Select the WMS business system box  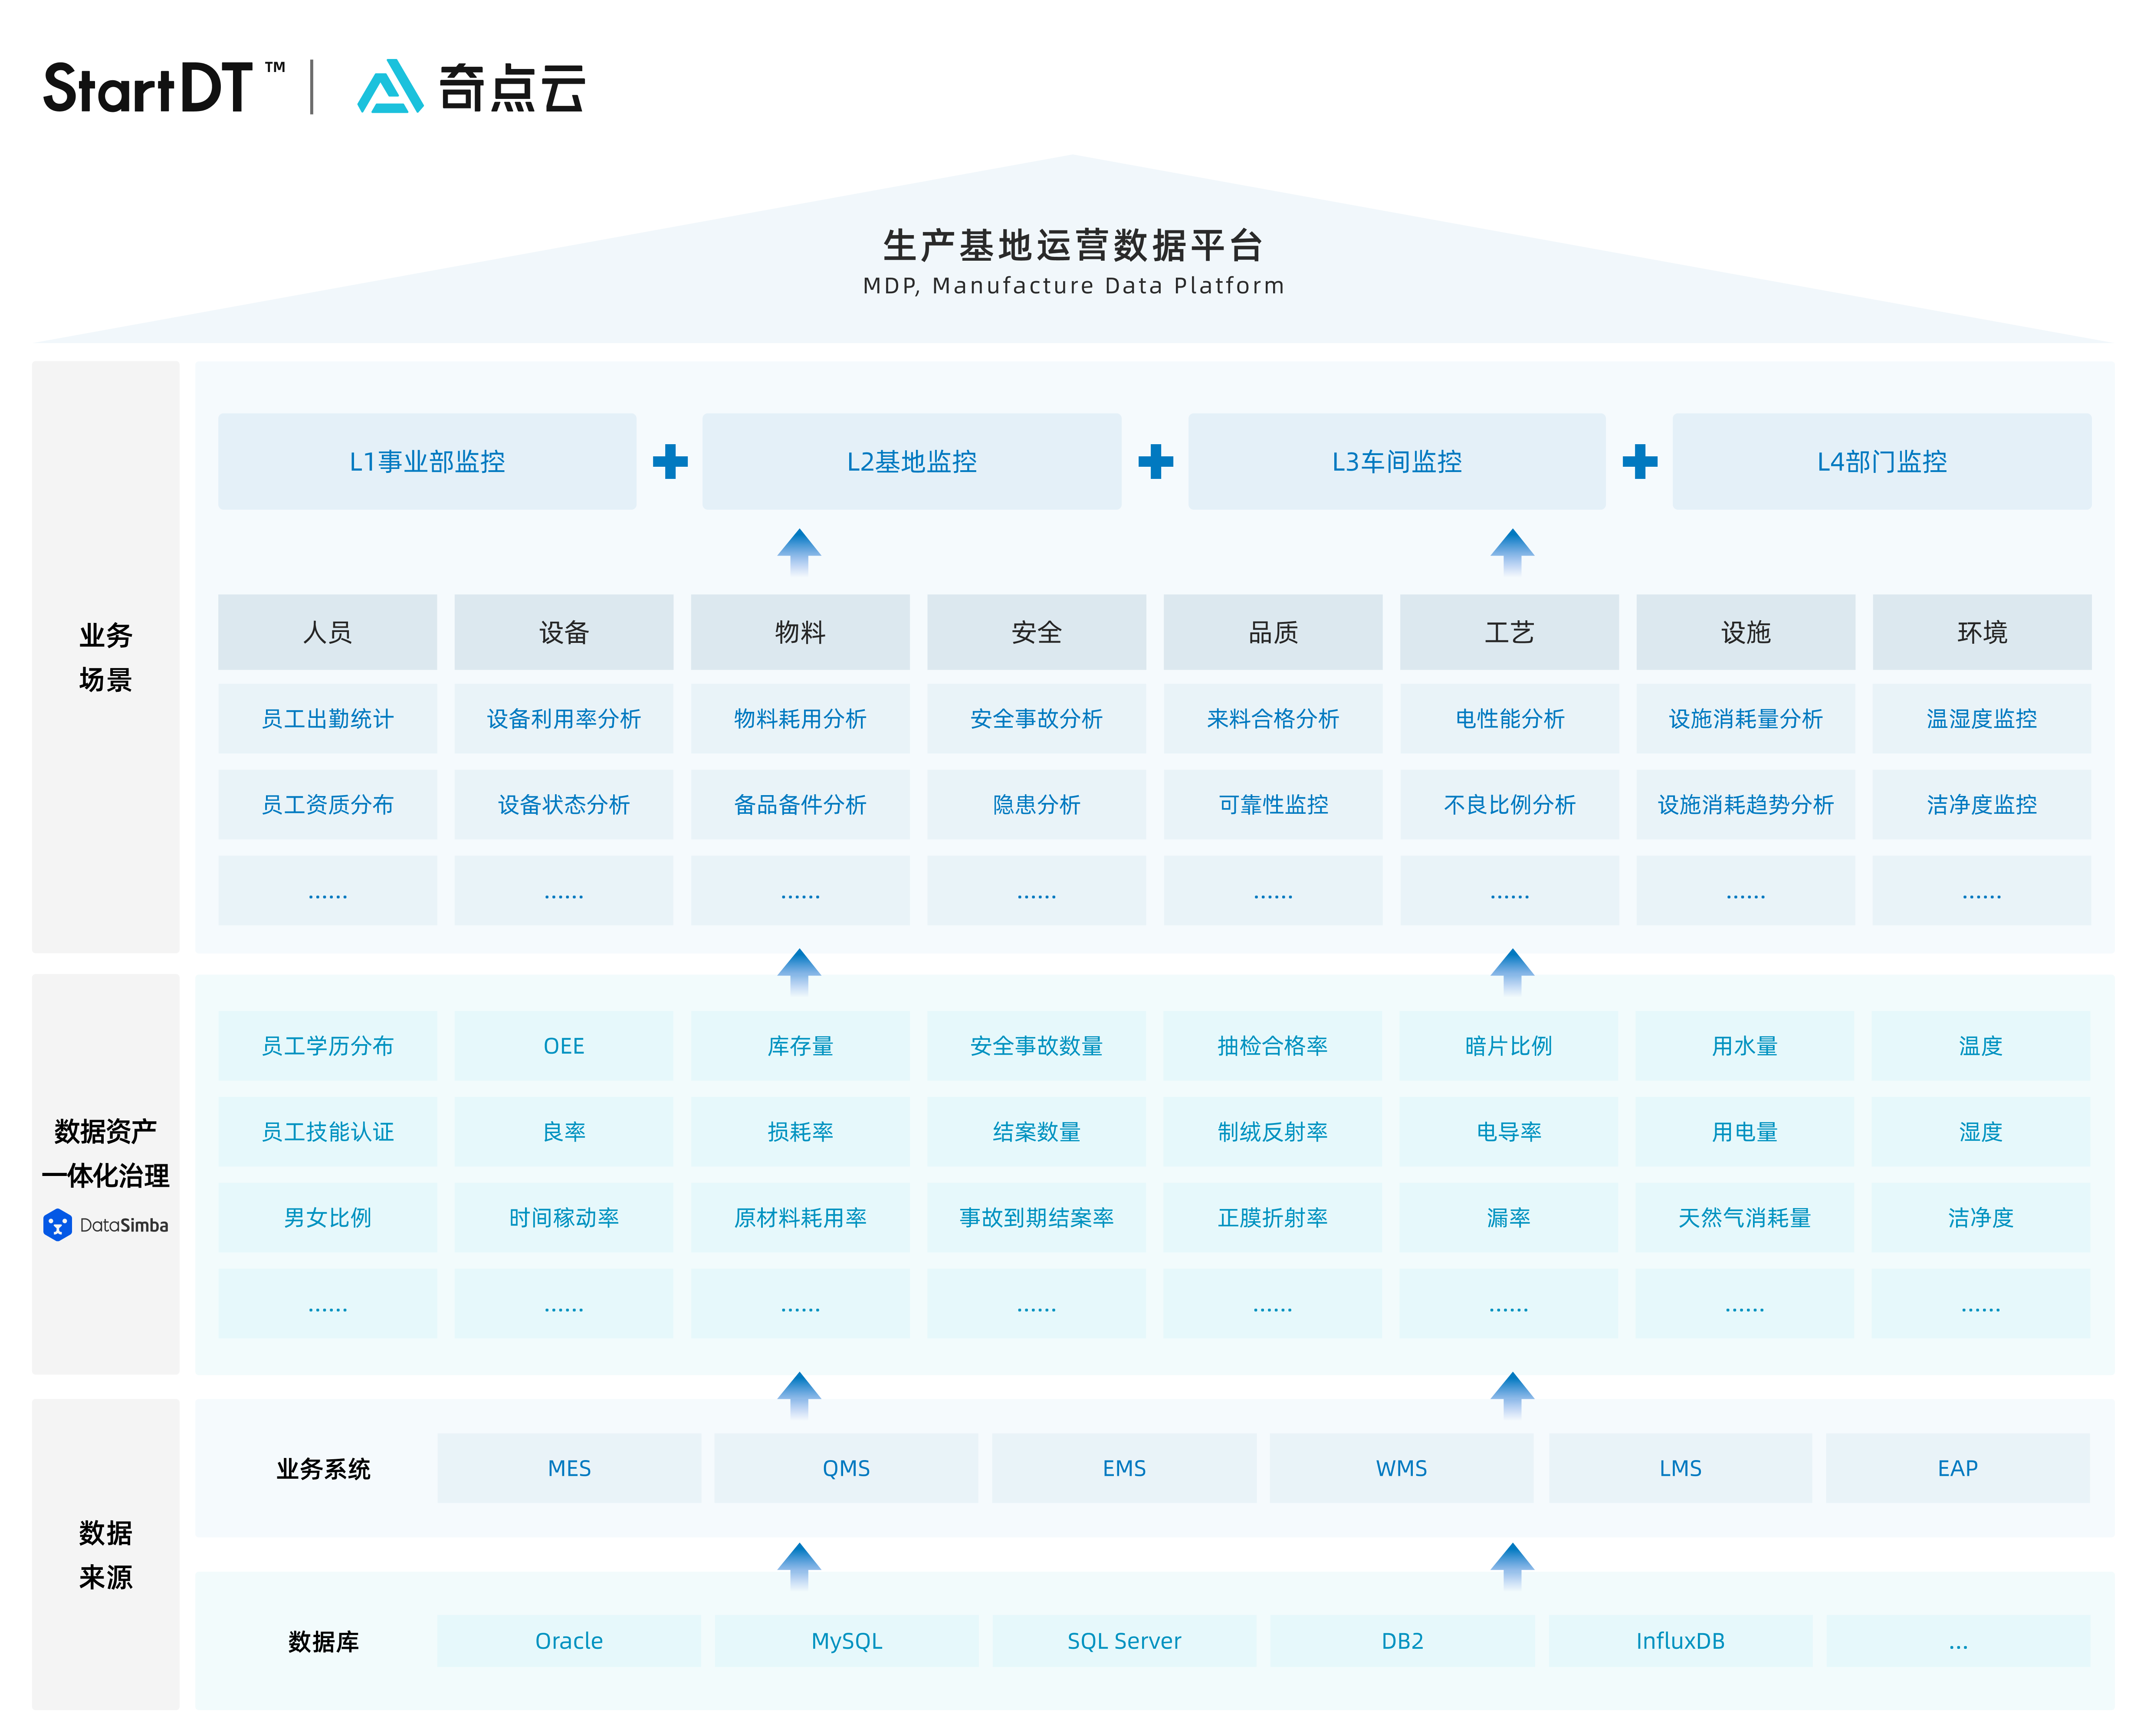[x=1402, y=1467]
